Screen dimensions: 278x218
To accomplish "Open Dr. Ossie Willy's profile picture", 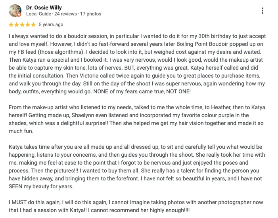I will click(x=14, y=10).
